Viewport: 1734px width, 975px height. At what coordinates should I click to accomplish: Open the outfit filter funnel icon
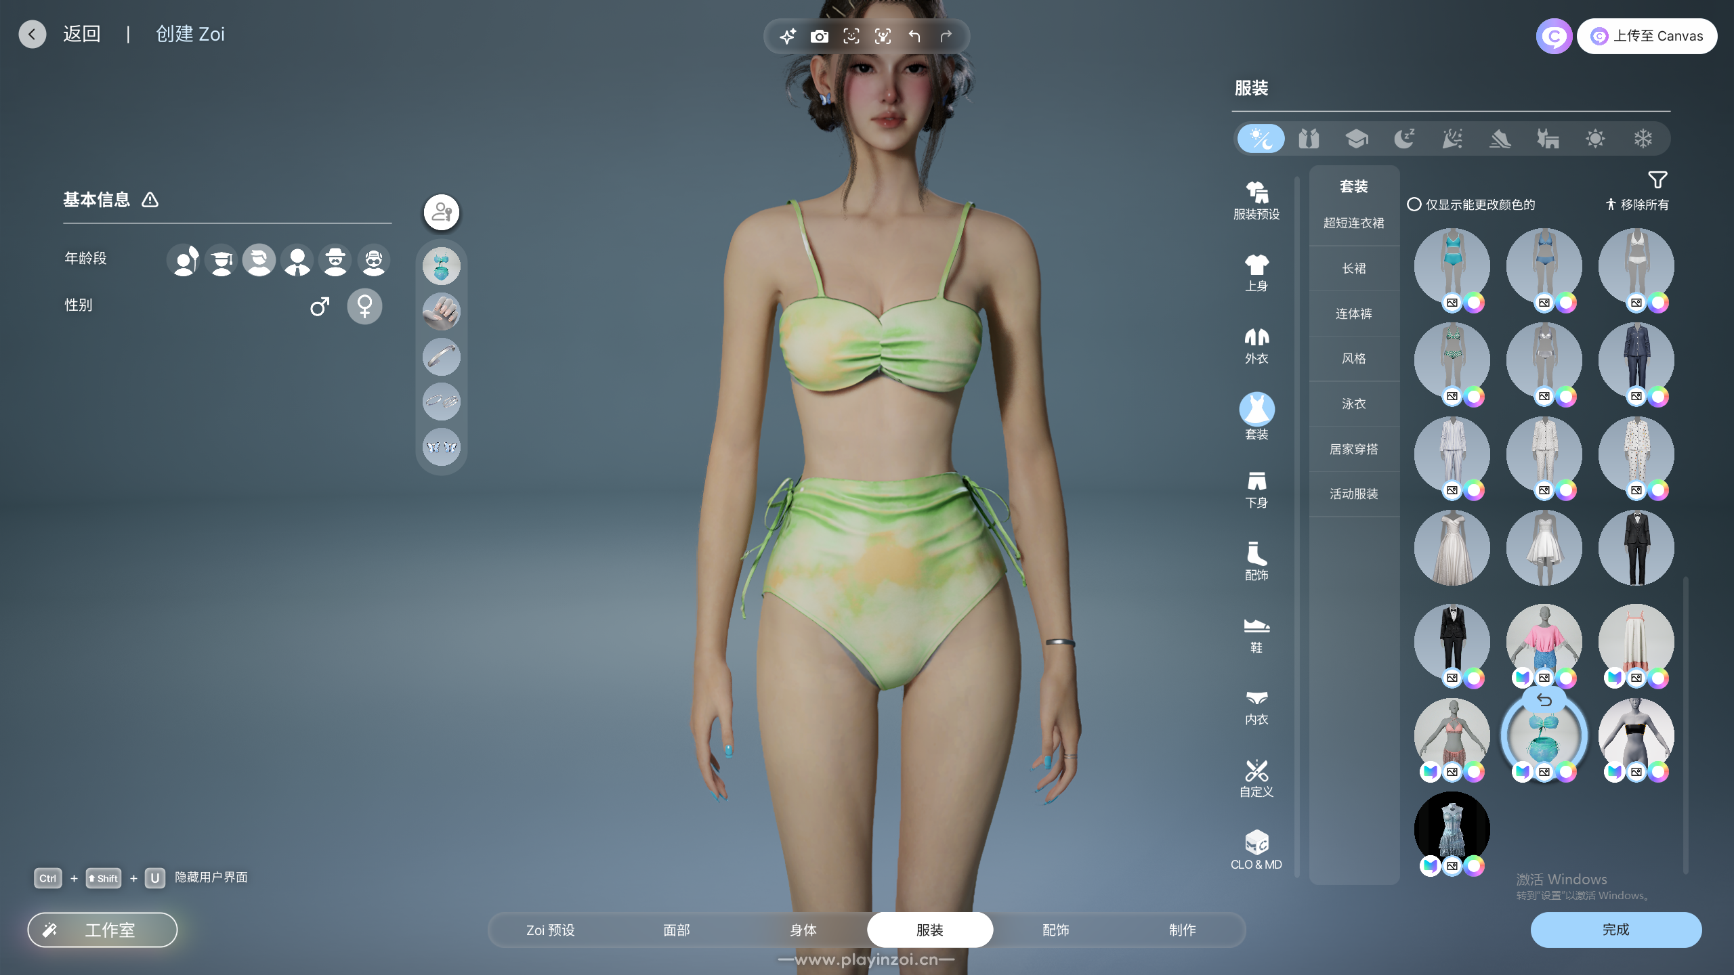[x=1657, y=180]
